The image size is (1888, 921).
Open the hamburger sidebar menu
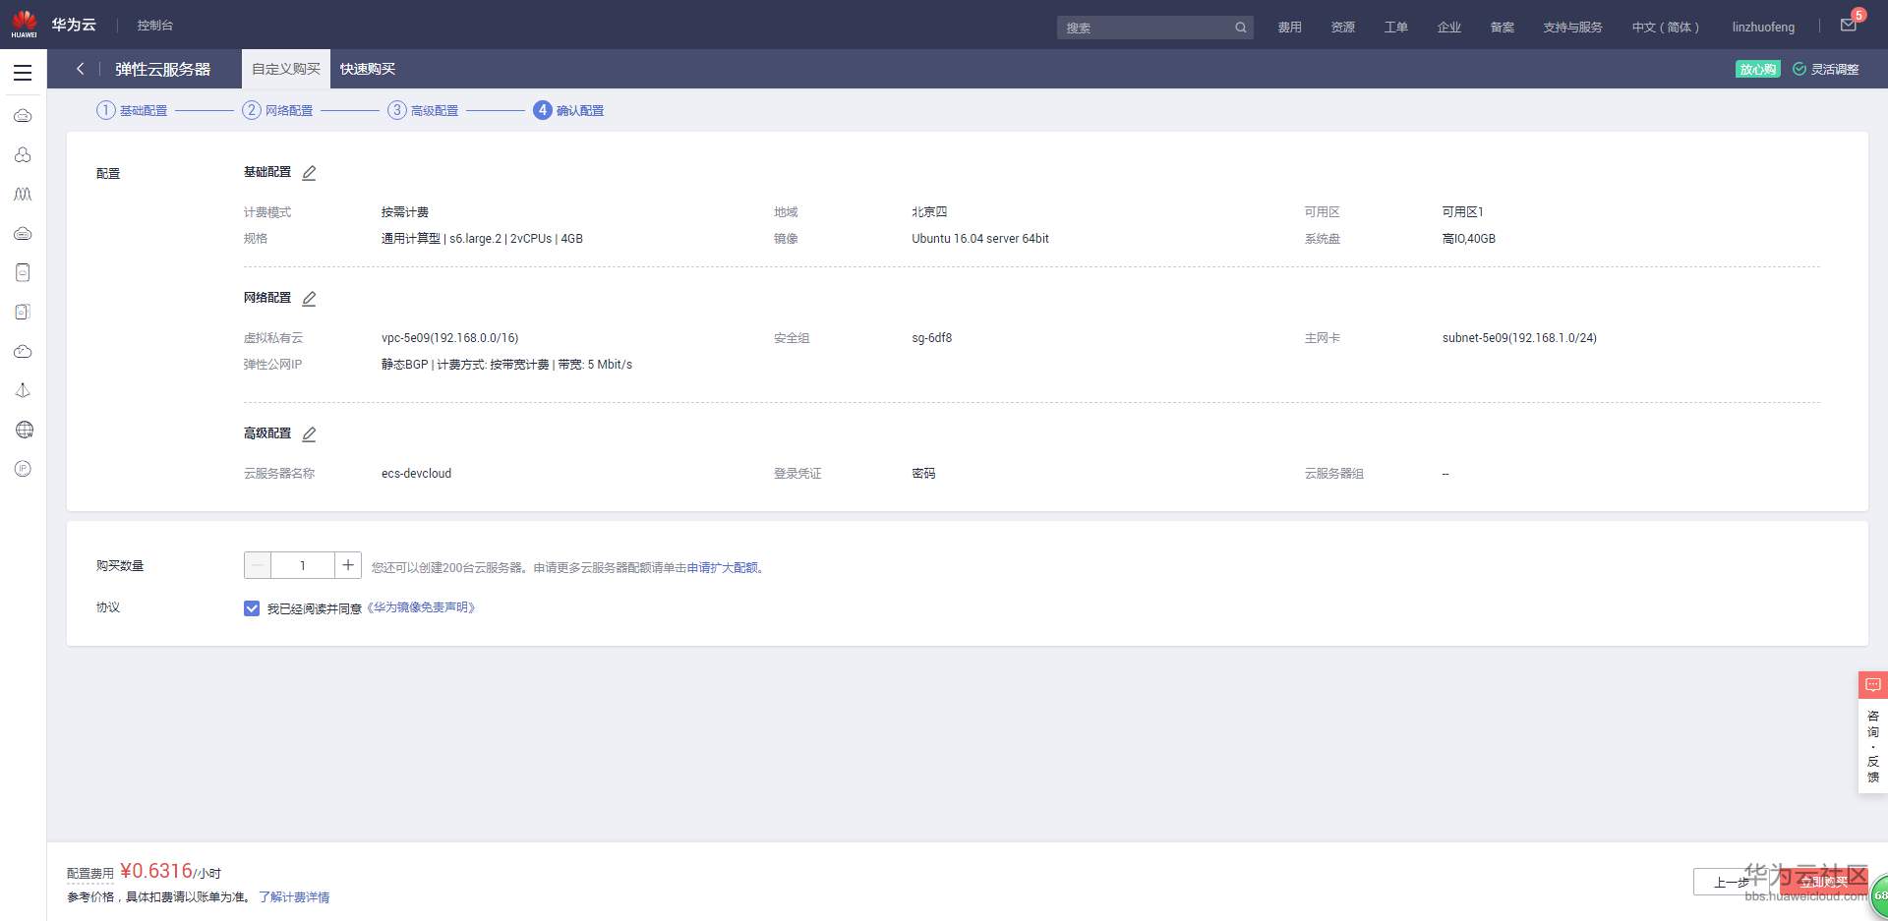click(23, 73)
